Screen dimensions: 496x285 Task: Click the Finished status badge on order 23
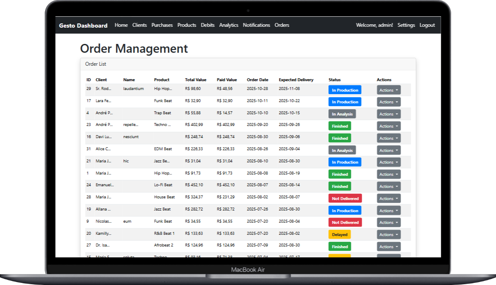pyautogui.click(x=339, y=126)
